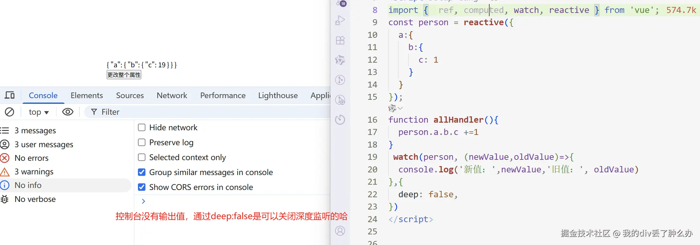This screenshot has width=700, height=245.
Task: Click the reactive call on line 9
Action: [x=484, y=23]
